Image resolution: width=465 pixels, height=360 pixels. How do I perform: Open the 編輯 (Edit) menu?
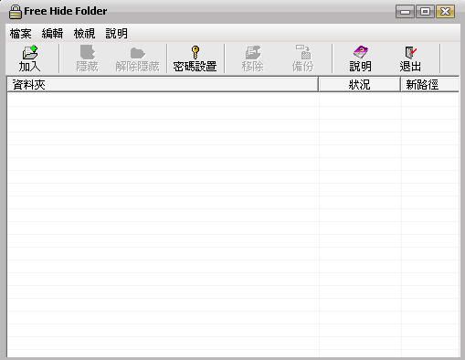click(x=52, y=33)
